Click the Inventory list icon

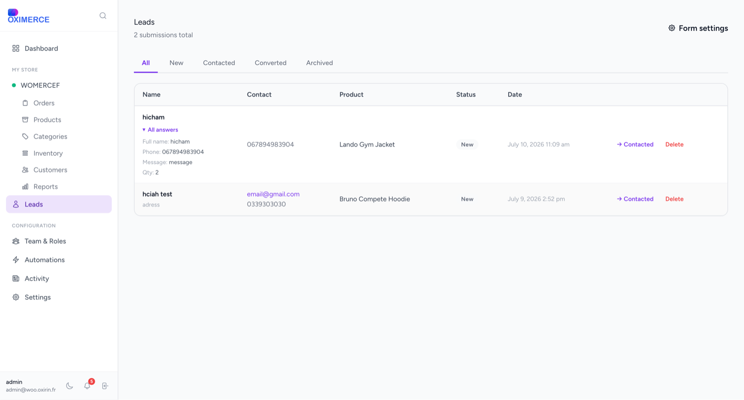click(x=25, y=153)
